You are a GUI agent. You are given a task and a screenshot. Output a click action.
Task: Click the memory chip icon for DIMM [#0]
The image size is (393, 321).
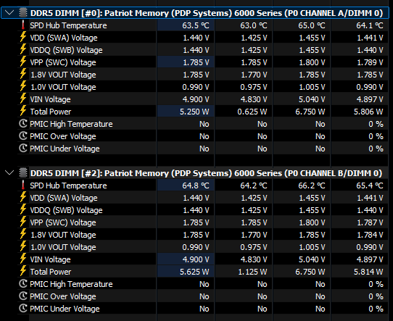point(23,12)
